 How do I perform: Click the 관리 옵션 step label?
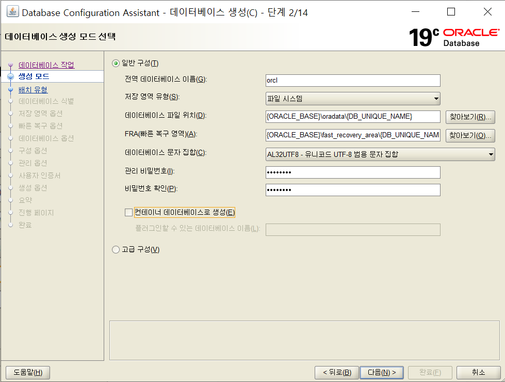pyautogui.click(x=32, y=163)
